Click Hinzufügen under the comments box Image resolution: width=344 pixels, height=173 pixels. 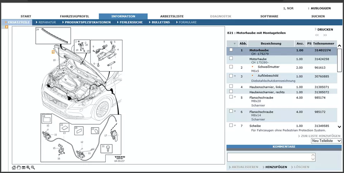coord(276,167)
